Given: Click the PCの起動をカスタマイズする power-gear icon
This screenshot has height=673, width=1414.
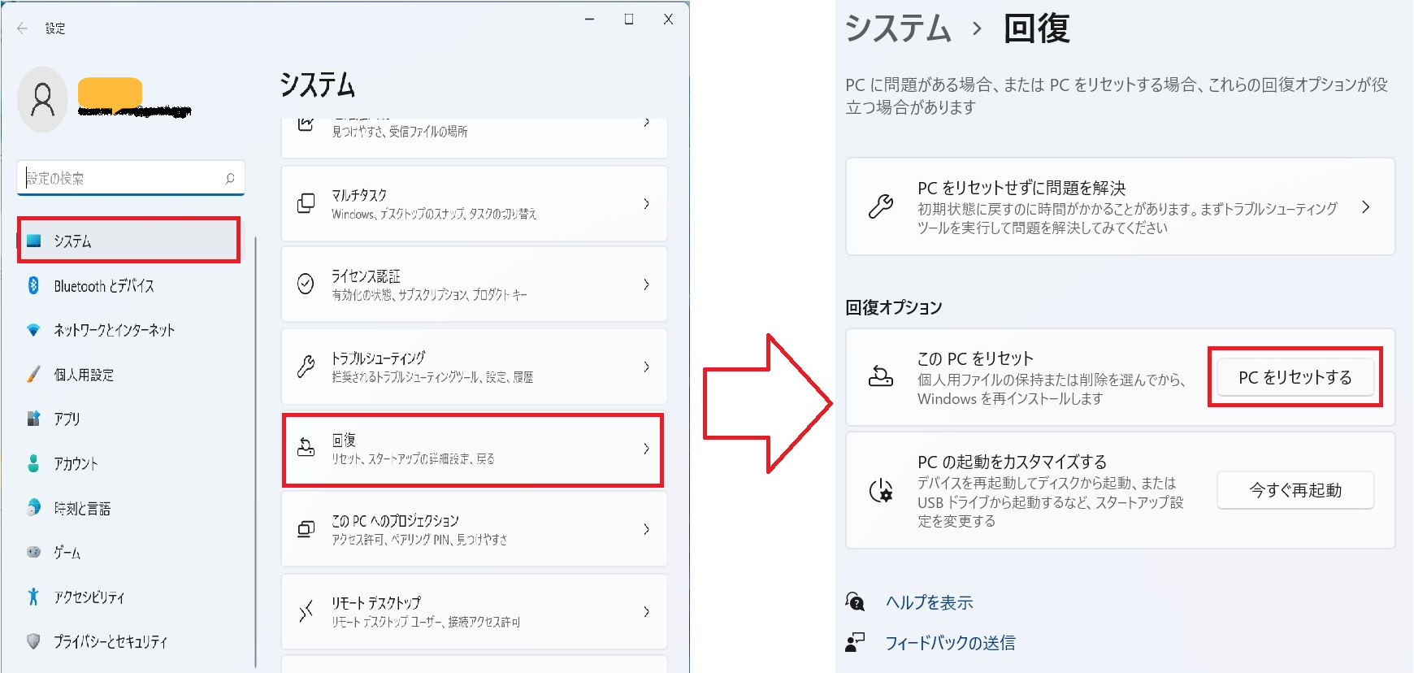Looking at the screenshot, I should click(x=881, y=490).
